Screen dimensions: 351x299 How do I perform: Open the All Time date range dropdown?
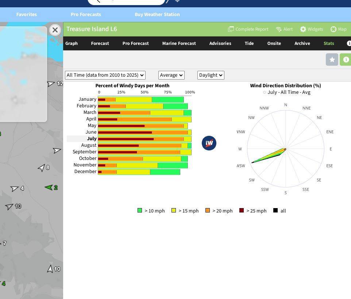pyautogui.click(x=105, y=75)
